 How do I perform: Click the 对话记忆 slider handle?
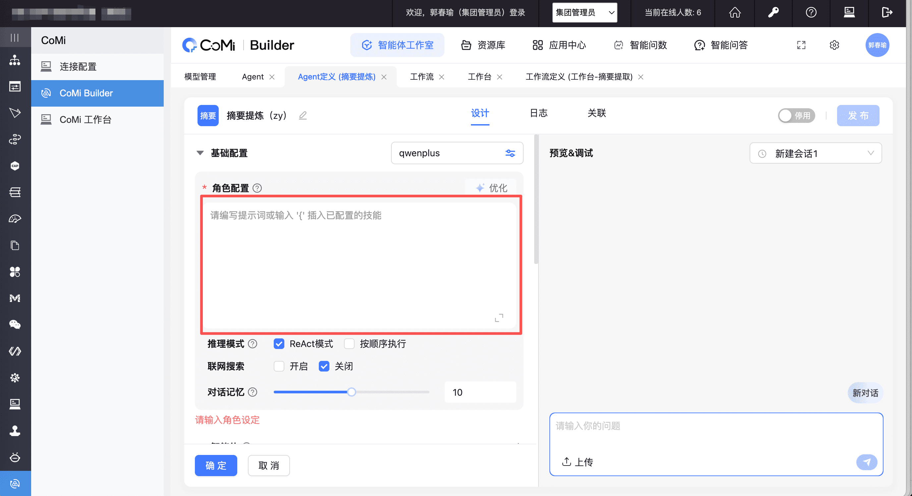tap(351, 392)
